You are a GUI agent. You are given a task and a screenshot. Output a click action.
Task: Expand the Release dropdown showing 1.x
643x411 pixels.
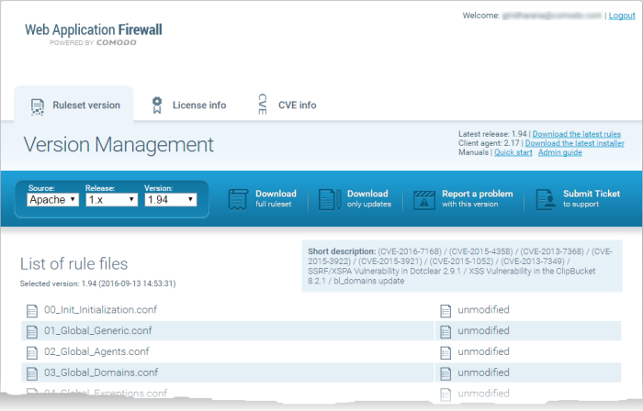tap(111, 199)
